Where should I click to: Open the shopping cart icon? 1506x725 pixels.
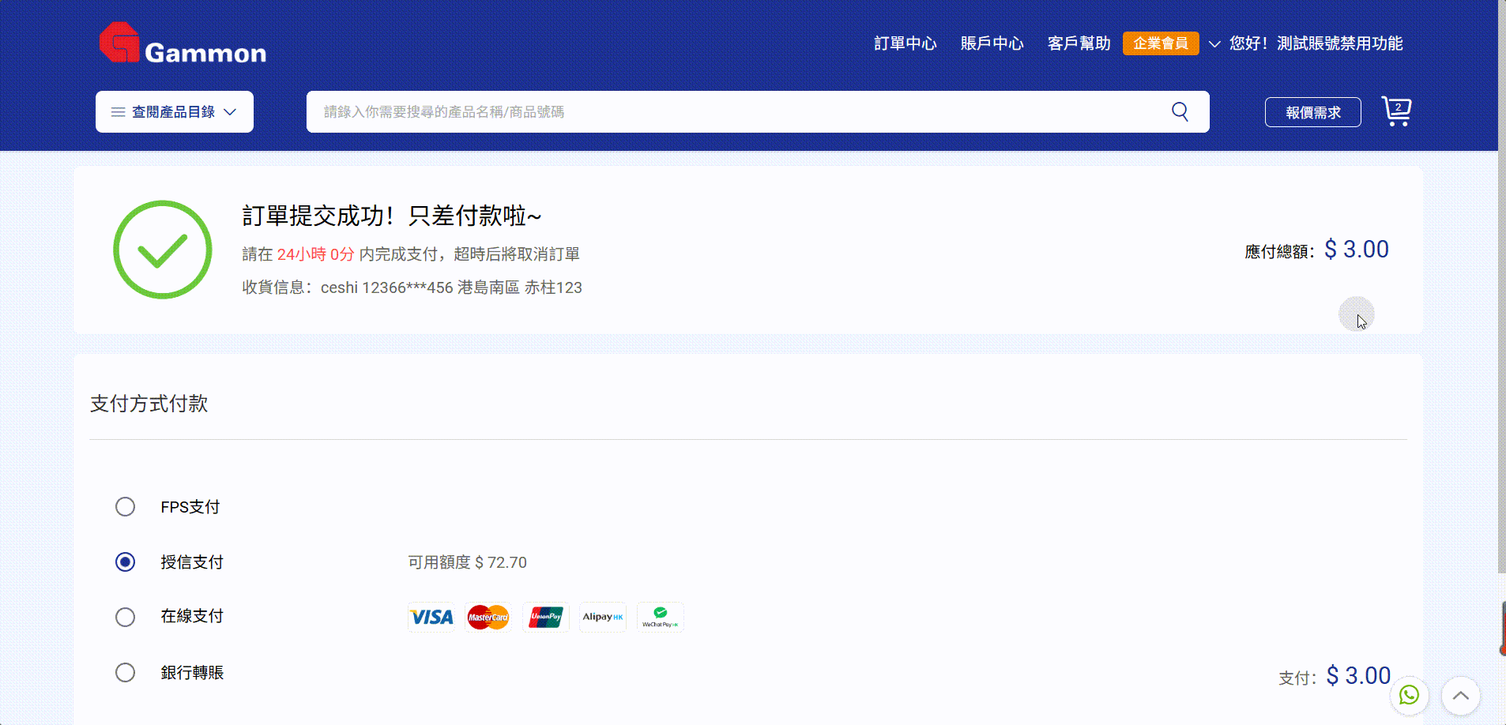[x=1396, y=111]
